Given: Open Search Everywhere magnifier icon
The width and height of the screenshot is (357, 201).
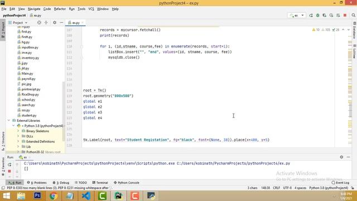Looking at the screenshot, I should click(x=353, y=15).
